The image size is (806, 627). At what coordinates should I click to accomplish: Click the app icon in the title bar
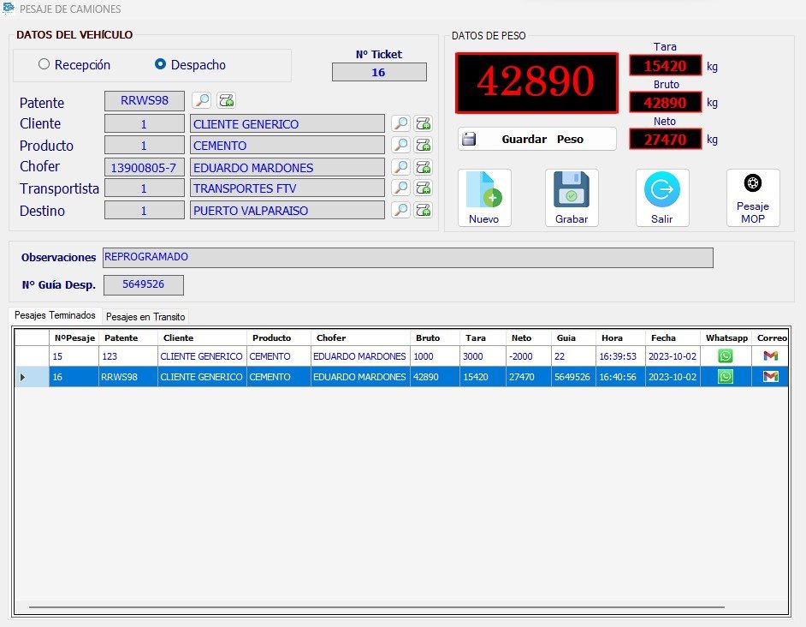pyautogui.click(x=9, y=9)
